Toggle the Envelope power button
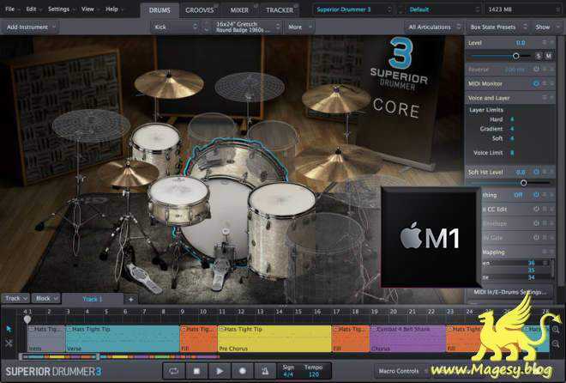Image resolution: width=566 pixels, height=383 pixels. (536, 223)
